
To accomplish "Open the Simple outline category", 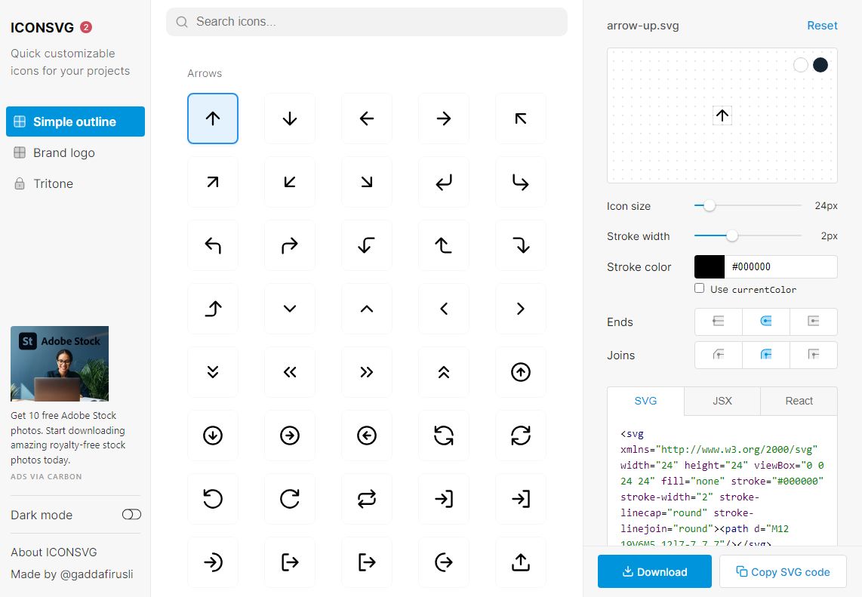I will point(75,122).
